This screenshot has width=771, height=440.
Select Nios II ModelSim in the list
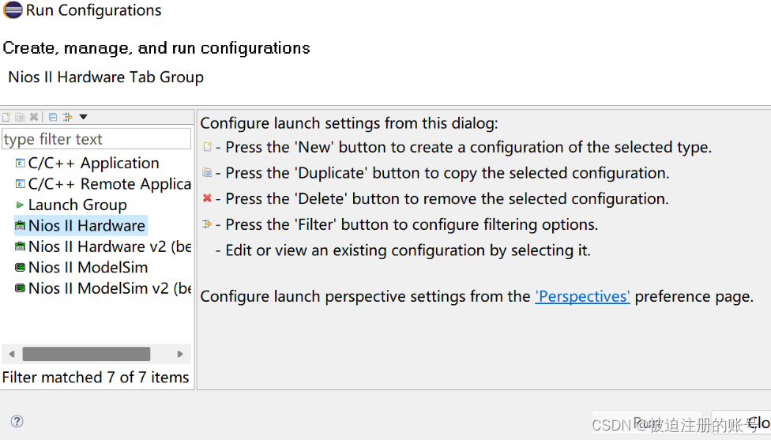click(81, 268)
